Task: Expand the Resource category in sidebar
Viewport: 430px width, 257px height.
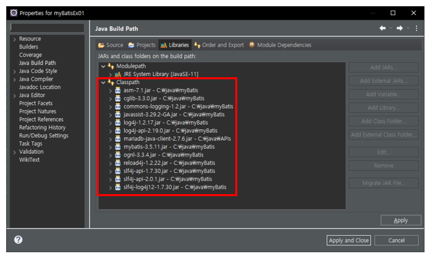Action: 14,40
